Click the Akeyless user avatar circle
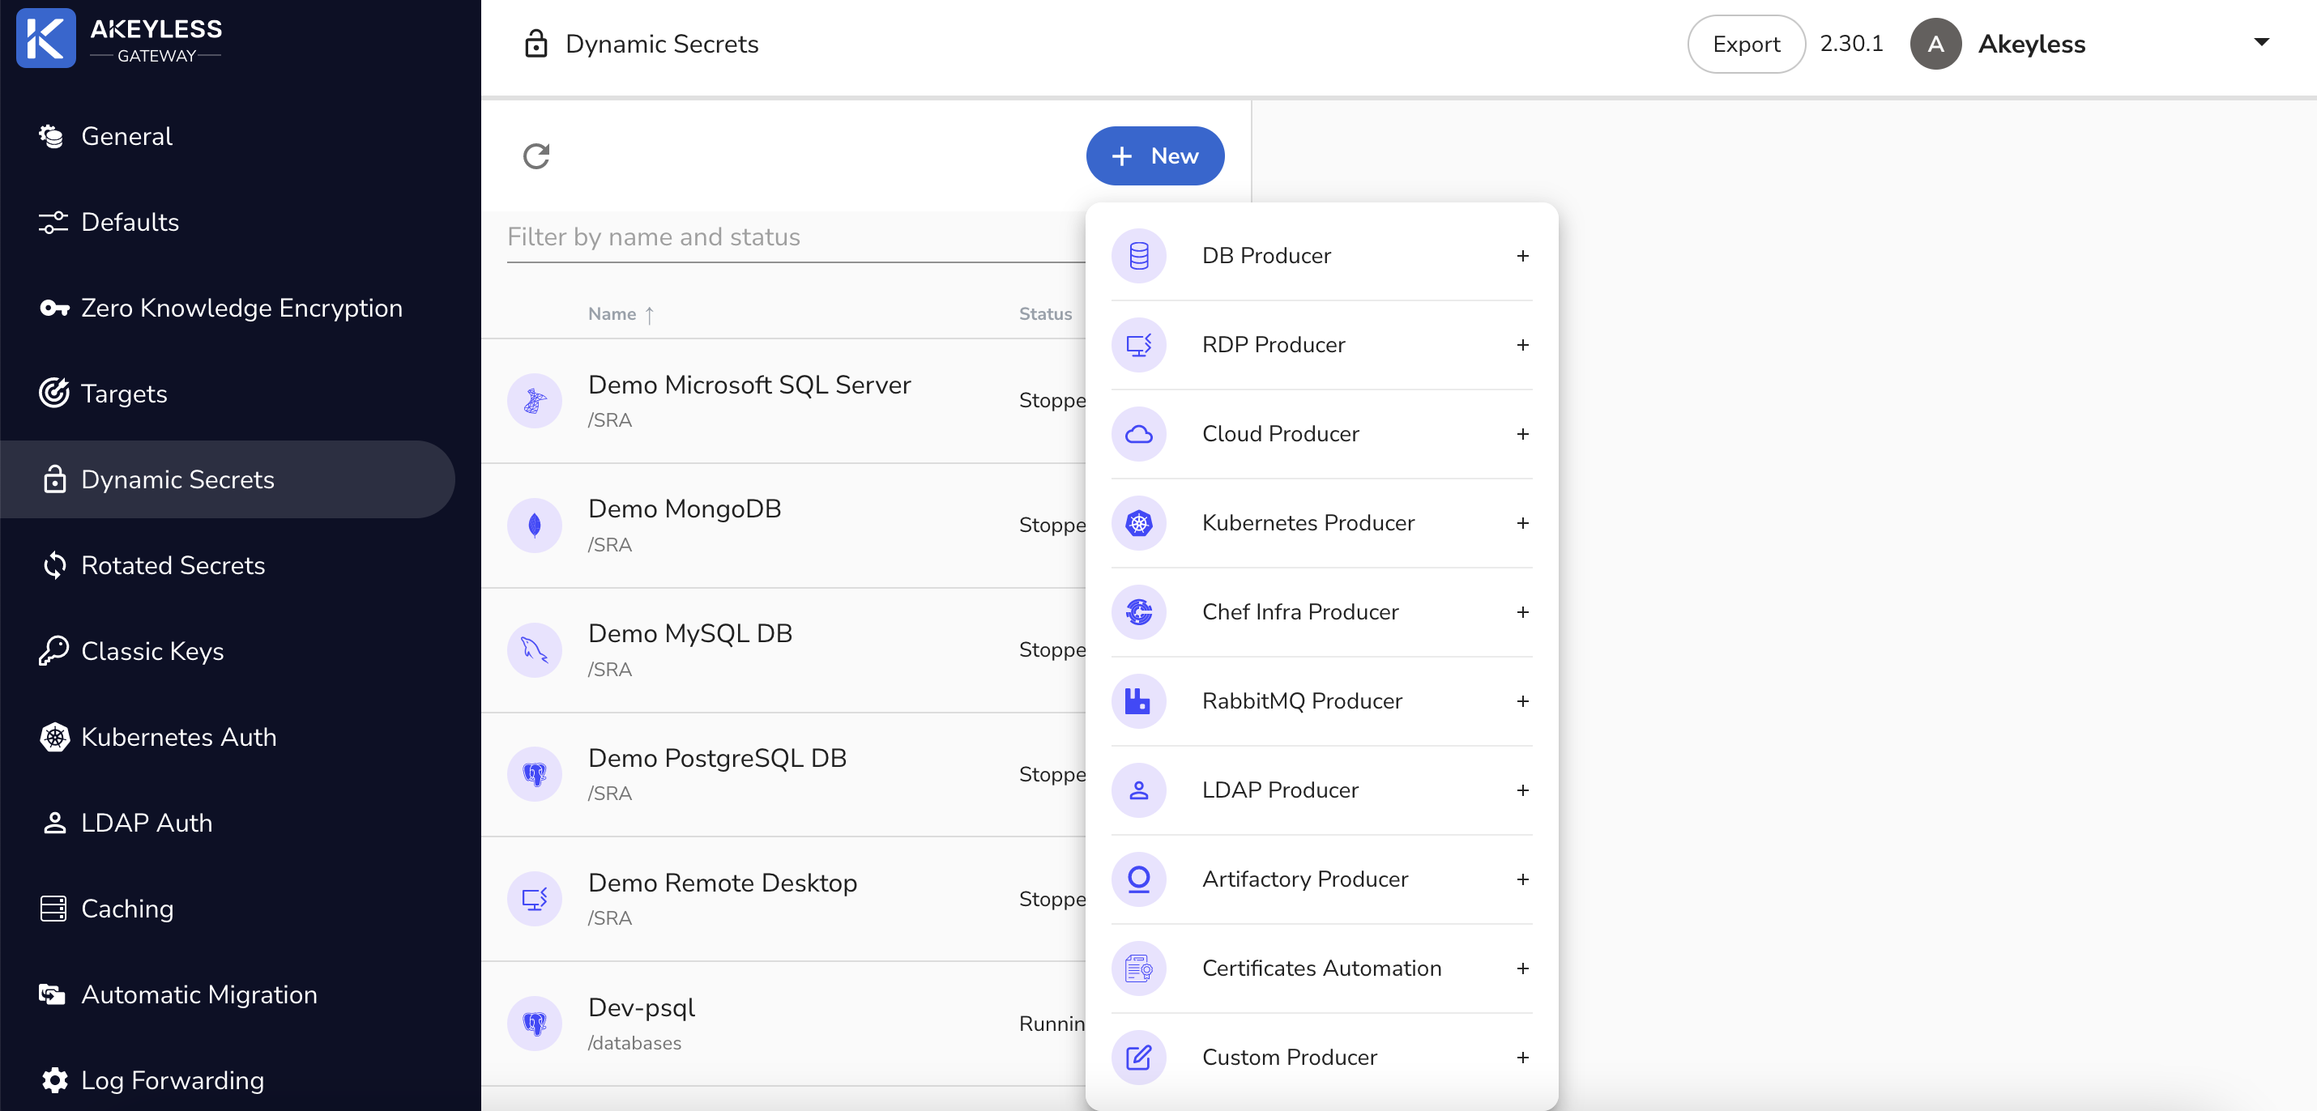Image resolution: width=2317 pixels, height=1111 pixels. pyautogui.click(x=1935, y=44)
